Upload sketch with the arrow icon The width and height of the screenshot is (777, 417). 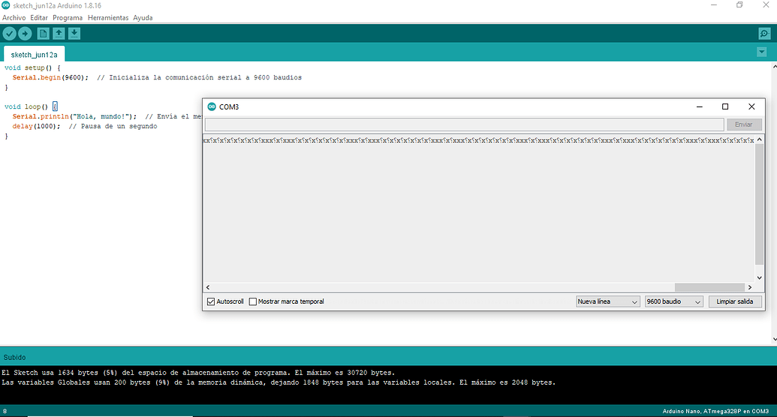(x=25, y=34)
